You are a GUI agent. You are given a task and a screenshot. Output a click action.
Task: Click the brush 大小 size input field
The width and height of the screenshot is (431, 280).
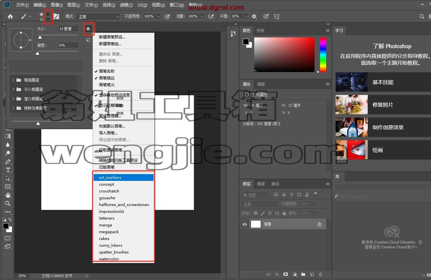[68, 29]
